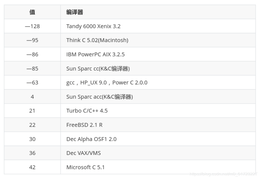Select the Turbo C/C++ 4.5 cell
The height and width of the screenshot is (179, 260).
point(87,111)
